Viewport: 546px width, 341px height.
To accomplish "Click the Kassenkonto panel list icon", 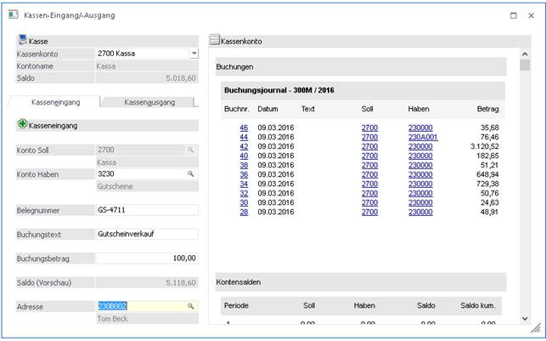I will pyautogui.click(x=214, y=40).
